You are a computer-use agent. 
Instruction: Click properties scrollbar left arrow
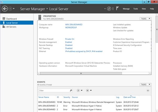39,73
